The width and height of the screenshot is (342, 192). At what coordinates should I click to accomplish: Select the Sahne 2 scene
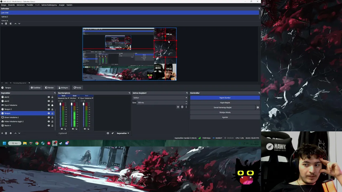(x=130, y=17)
